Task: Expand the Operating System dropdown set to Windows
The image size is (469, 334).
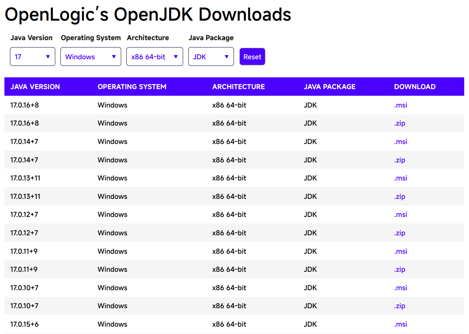Action: click(x=91, y=57)
